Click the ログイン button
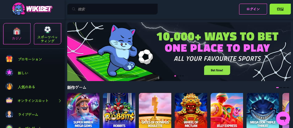 tap(253, 9)
